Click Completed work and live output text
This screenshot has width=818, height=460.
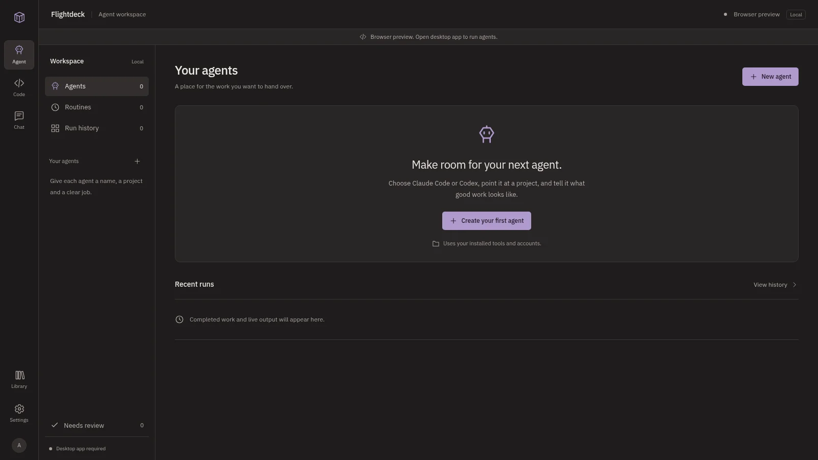click(x=257, y=319)
